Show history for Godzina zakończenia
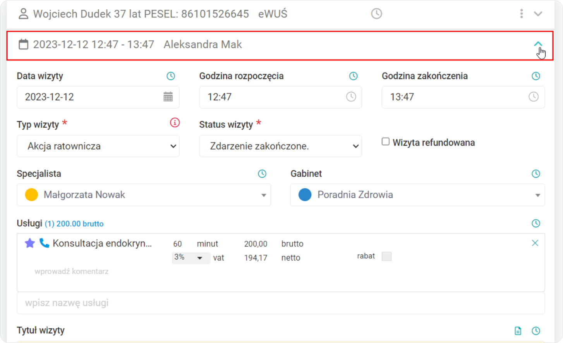Image resolution: width=563 pixels, height=343 pixels. click(536, 76)
